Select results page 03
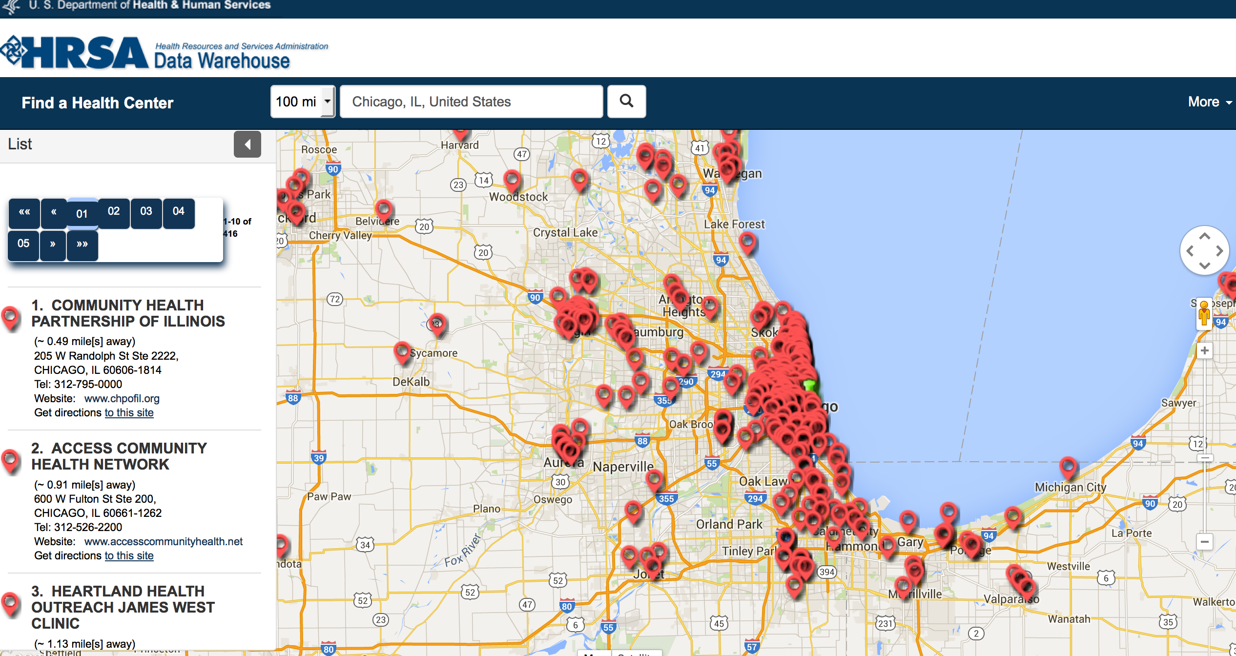 point(146,212)
